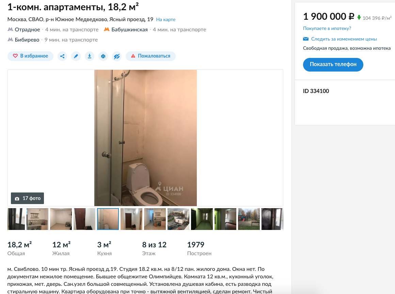
Task: Click the Бабушкинская metro station link
Action: click(129, 30)
